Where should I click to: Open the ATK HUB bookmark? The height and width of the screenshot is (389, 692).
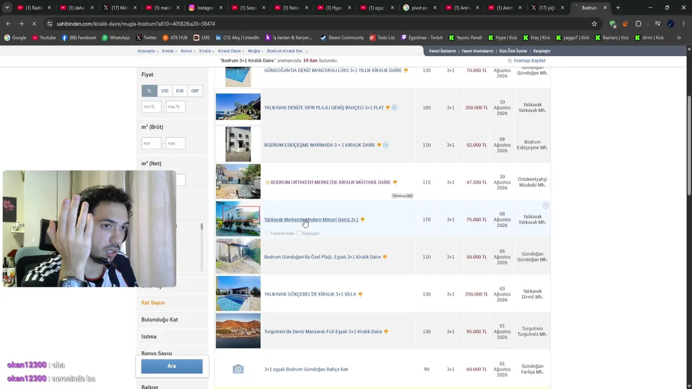175,38
